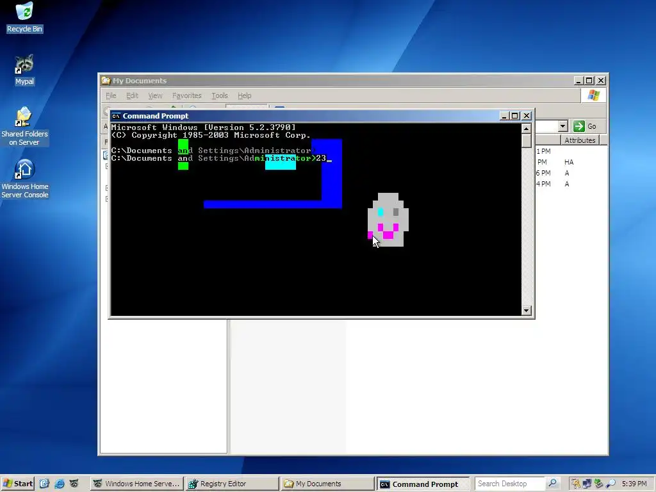Open Tools menu in My Documents
The image size is (656, 492).
(220, 95)
